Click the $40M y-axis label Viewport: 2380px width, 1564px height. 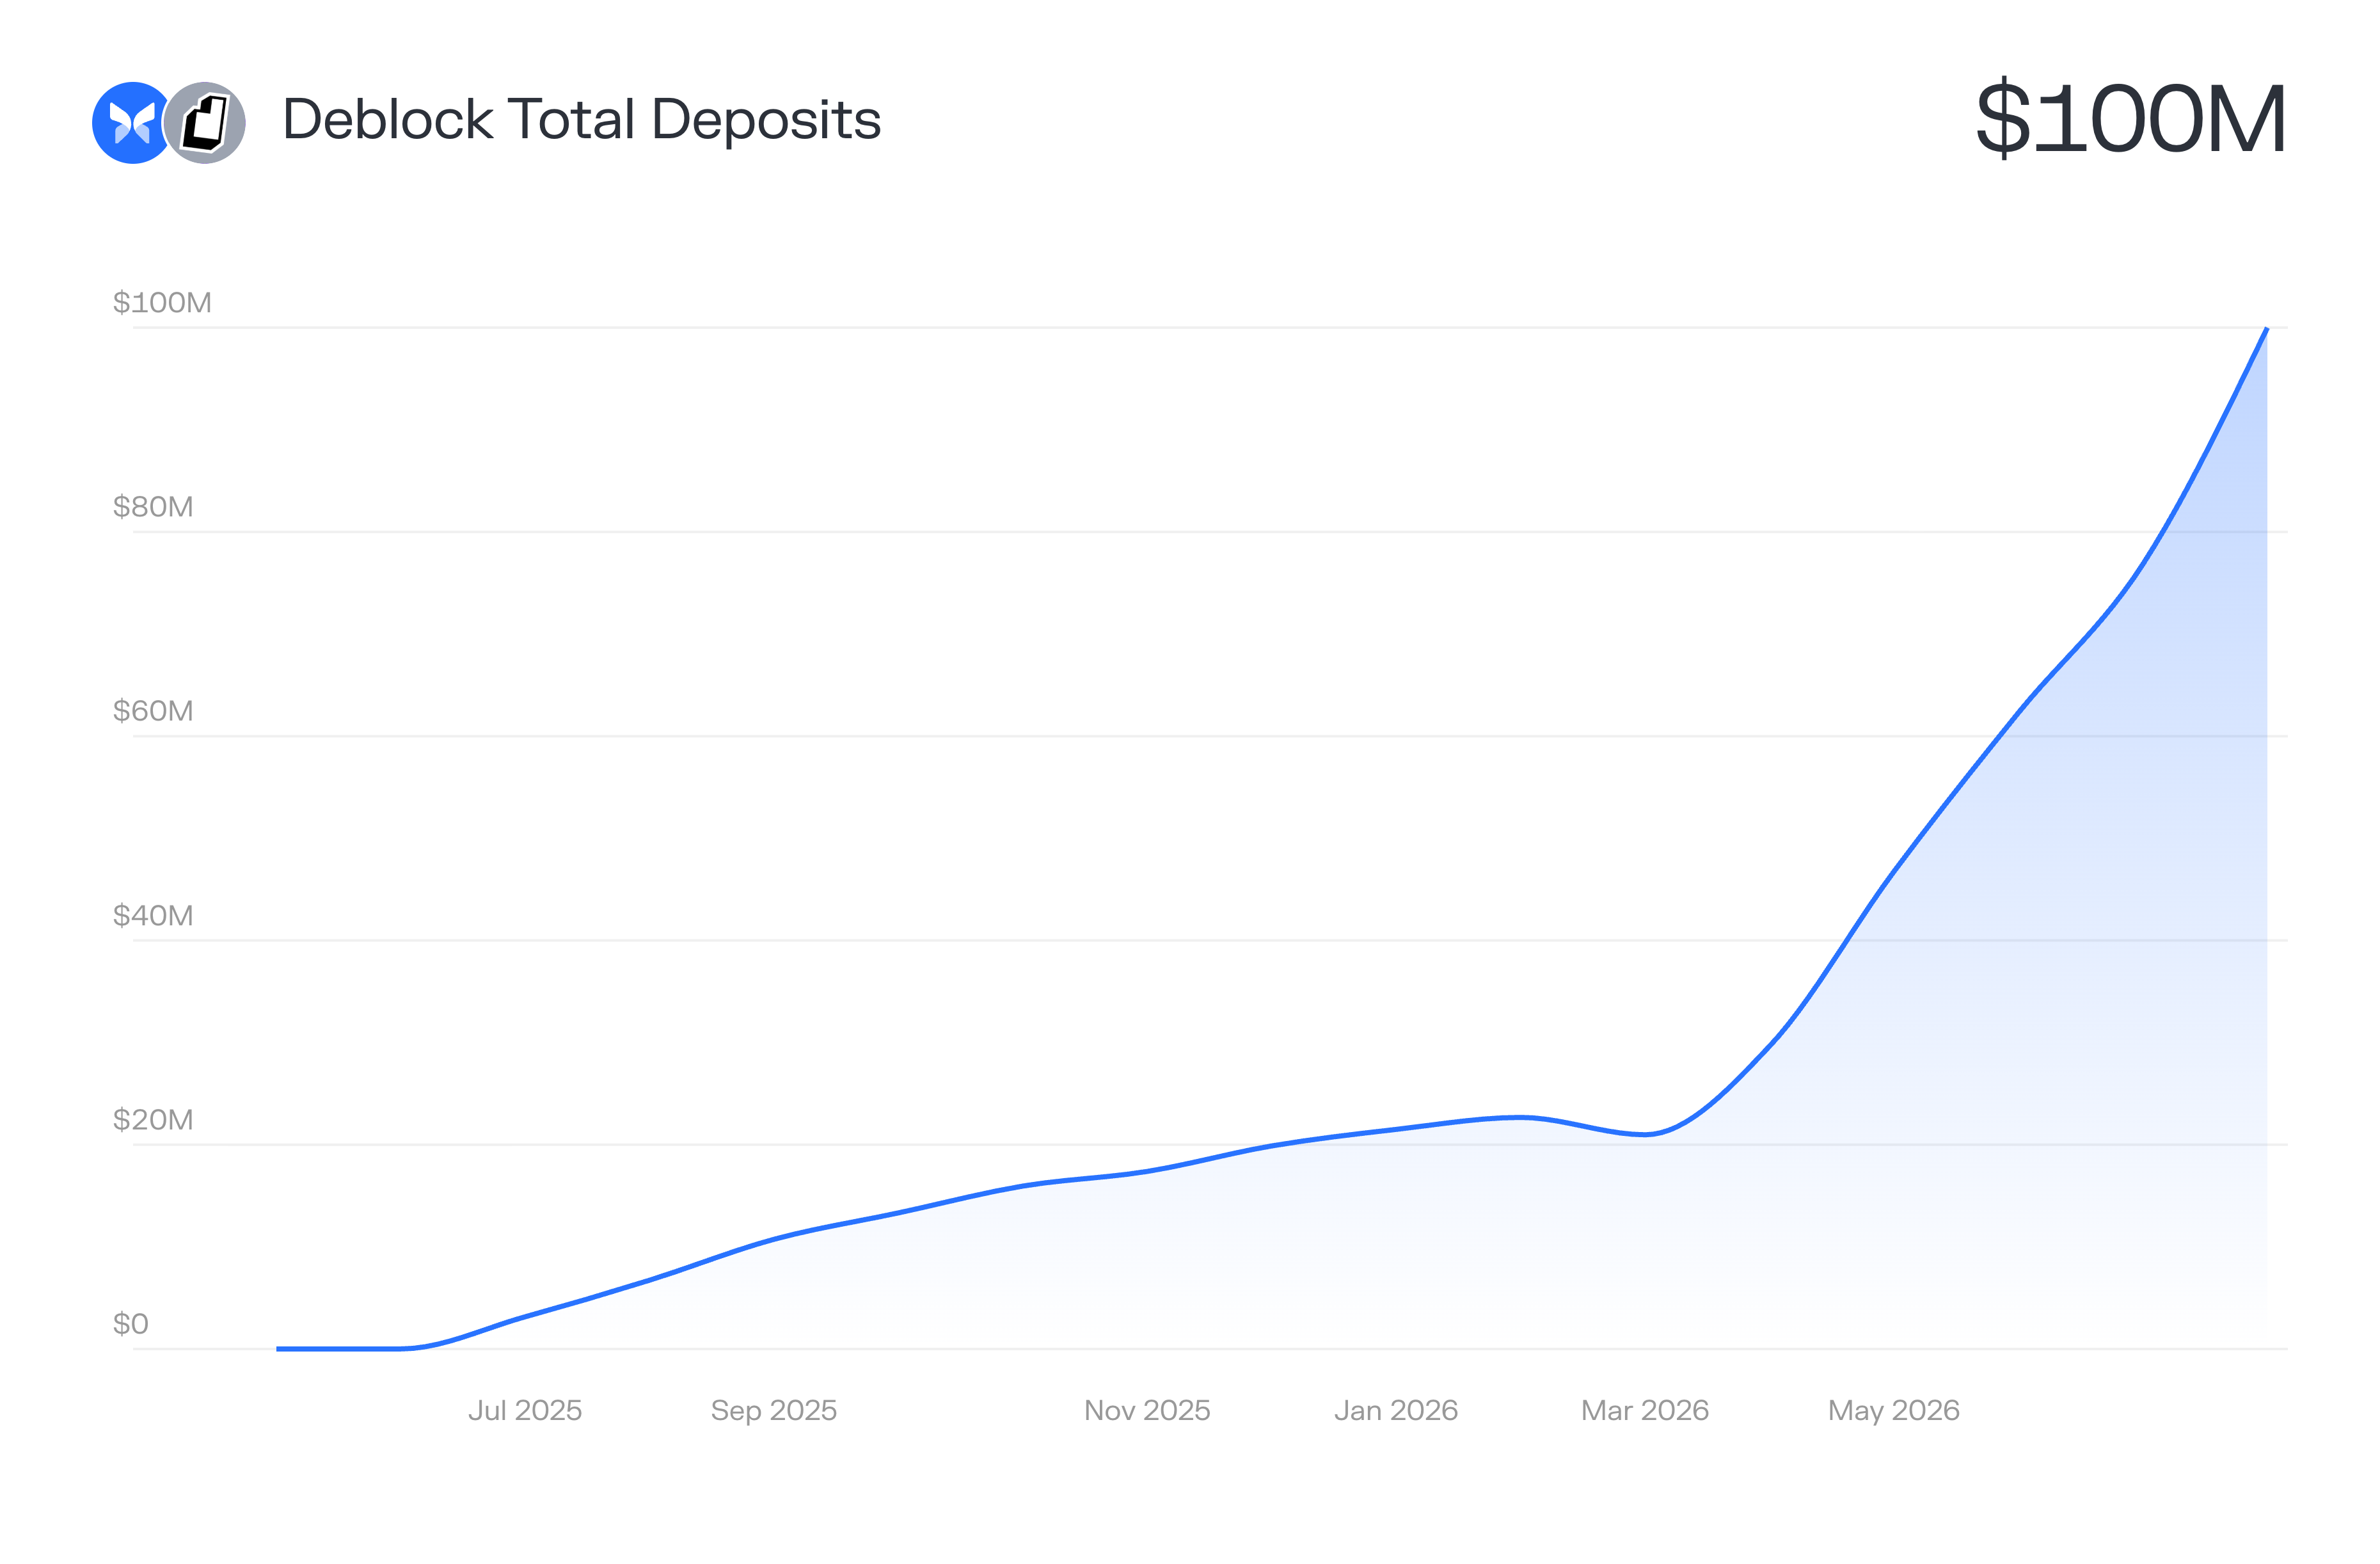click(153, 915)
